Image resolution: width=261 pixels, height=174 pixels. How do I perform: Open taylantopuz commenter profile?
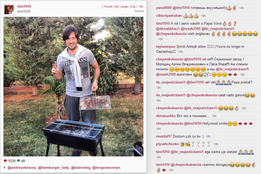point(166,46)
